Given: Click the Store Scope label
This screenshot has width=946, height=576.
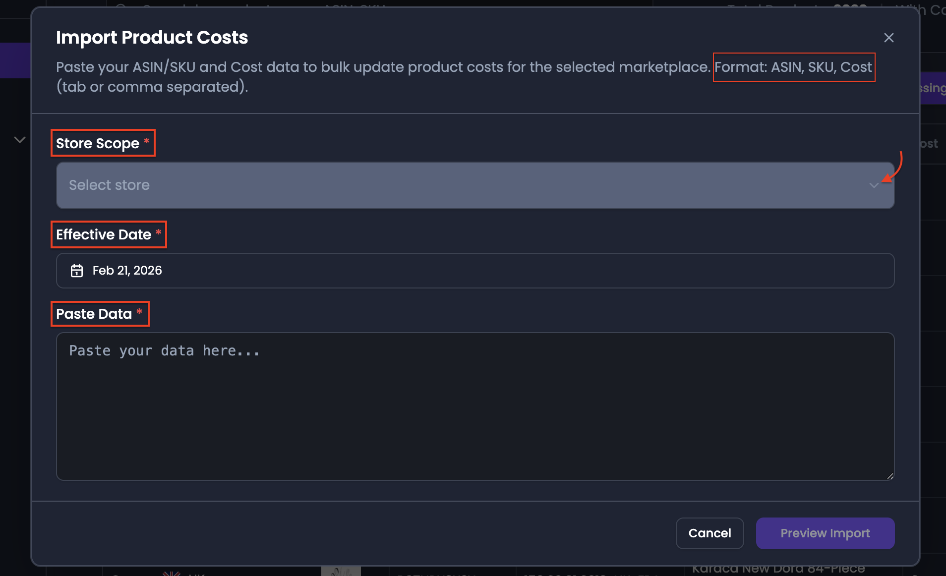Looking at the screenshot, I should coord(98,143).
